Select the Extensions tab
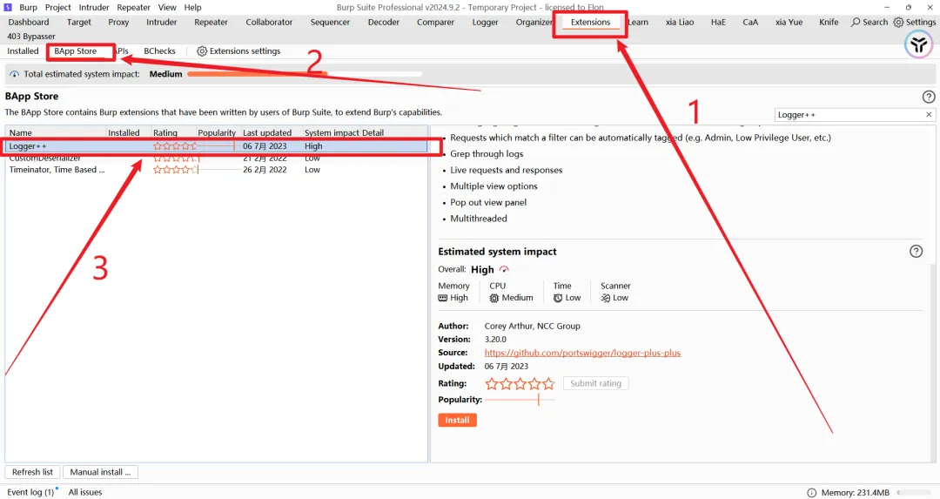 [590, 22]
